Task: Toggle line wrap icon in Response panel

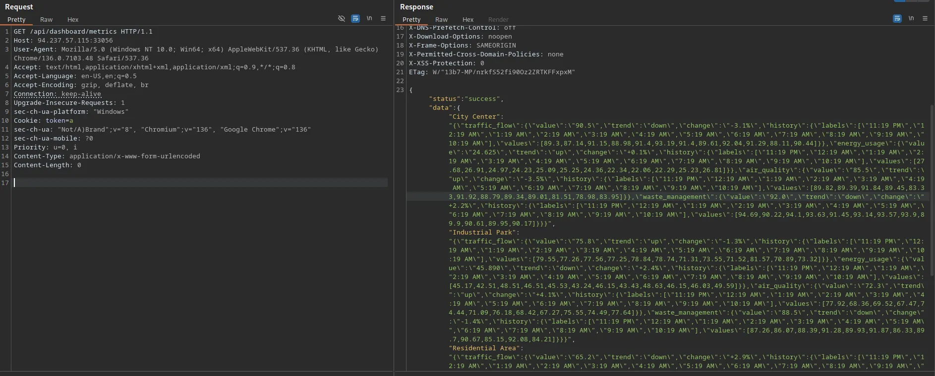Action: coord(897,18)
